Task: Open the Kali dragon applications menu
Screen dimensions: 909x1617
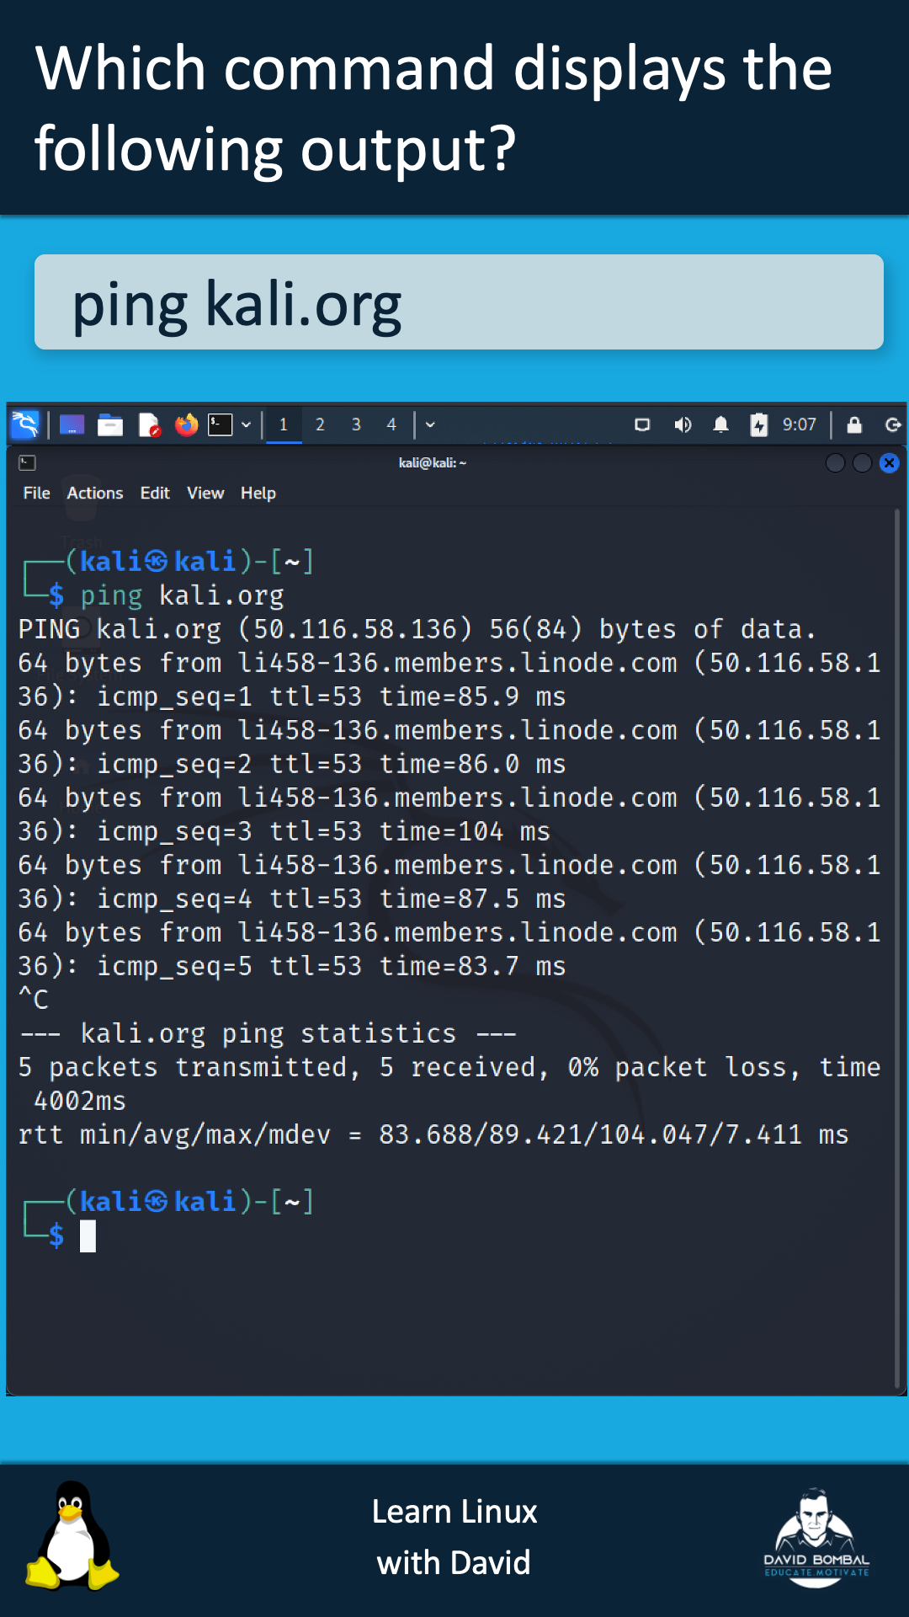Action: point(25,424)
